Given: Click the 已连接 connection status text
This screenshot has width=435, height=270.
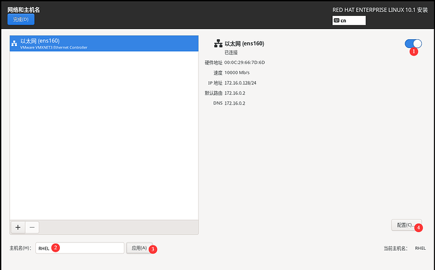Looking at the screenshot, I should point(231,52).
